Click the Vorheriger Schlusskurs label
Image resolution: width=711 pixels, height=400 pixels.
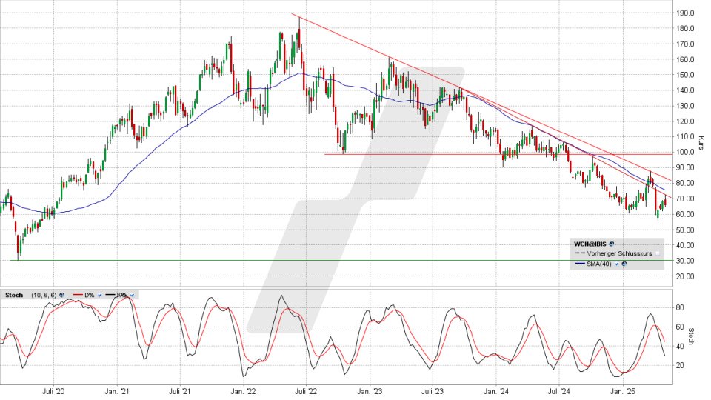619,253
